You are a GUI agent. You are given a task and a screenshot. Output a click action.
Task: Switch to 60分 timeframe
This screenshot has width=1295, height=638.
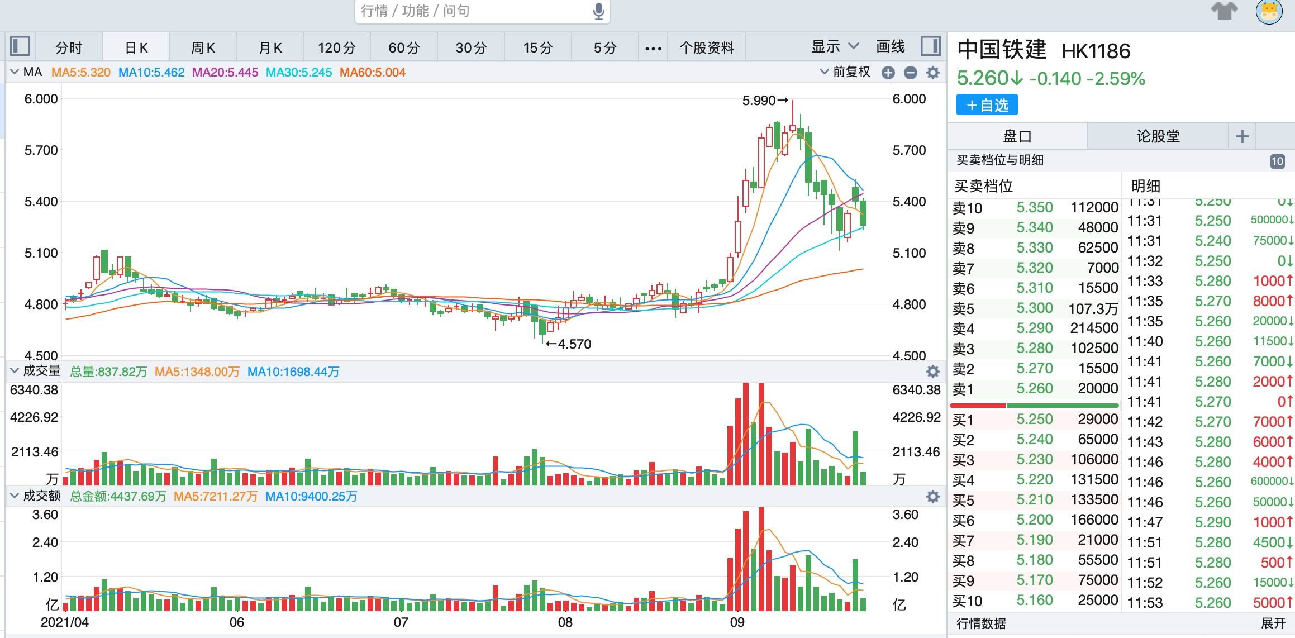[404, 47]
